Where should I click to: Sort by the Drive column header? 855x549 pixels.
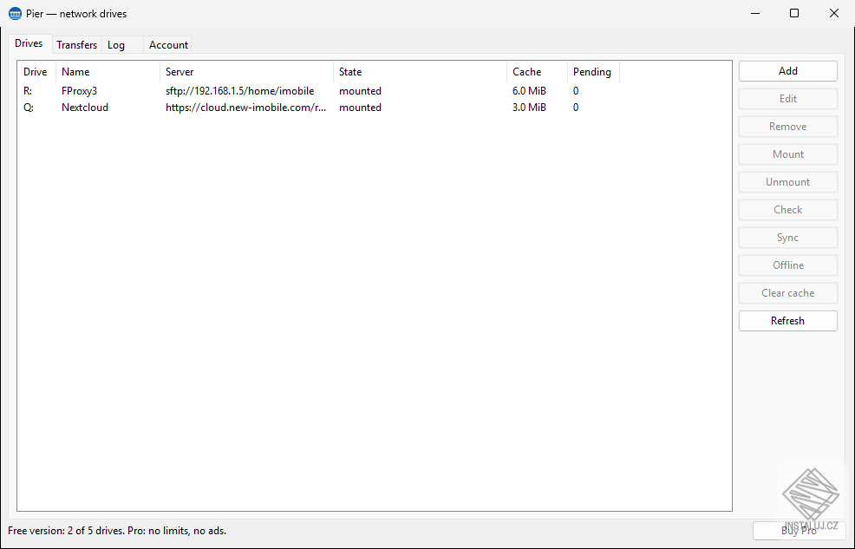tap(36, 72)
